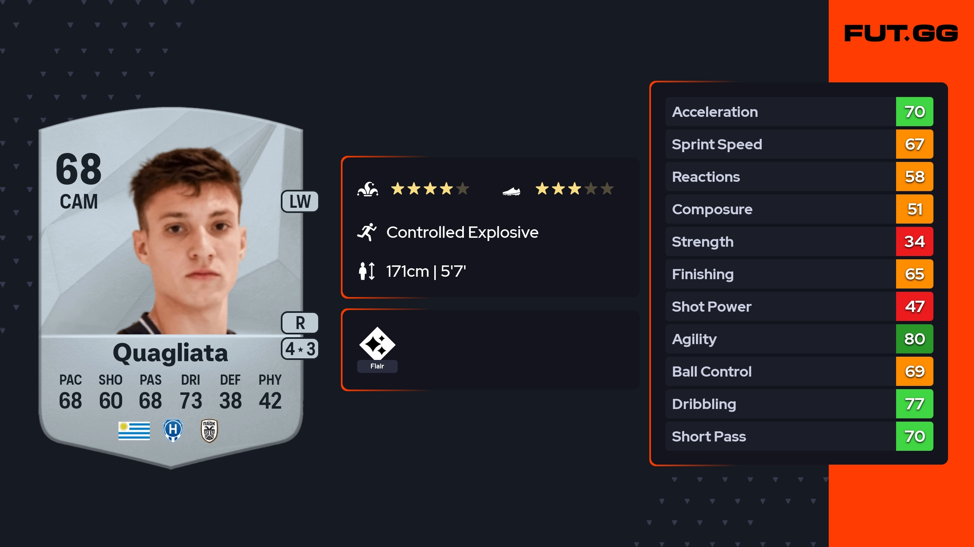The image size is (974, 547).
Task: Click the skill moves jester icon
Action: point(368,189)
